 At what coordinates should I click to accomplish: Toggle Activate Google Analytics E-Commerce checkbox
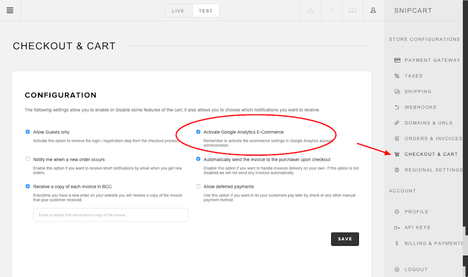click(198, 132)
